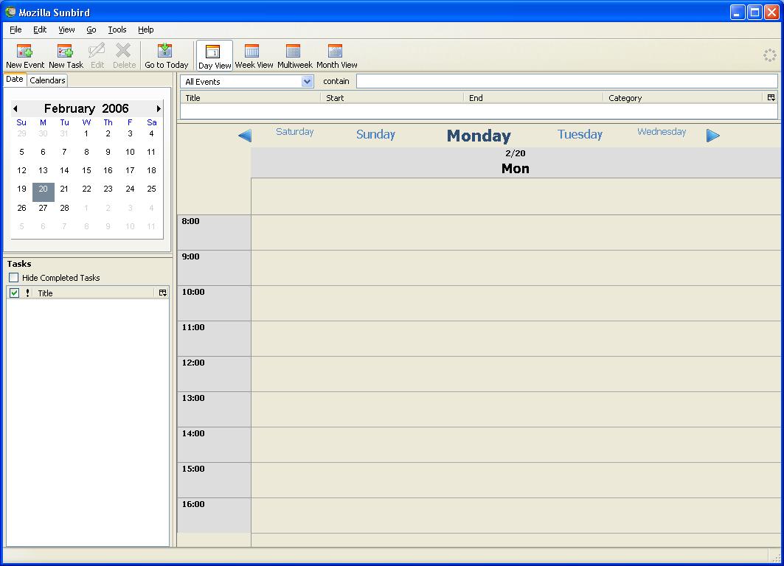
Task: Click the event search text field
Action: coord(566,81)
